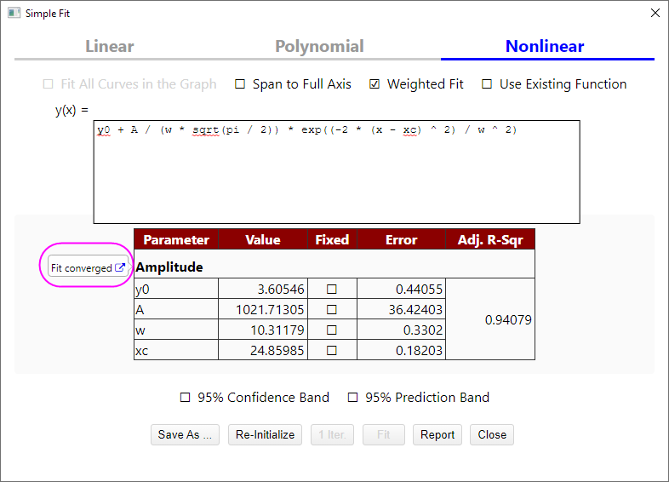Click the Fit converged pop-out icon
The height and width of the screenshot is (482, 669).
pyautogui.click(x=120, y=267)
